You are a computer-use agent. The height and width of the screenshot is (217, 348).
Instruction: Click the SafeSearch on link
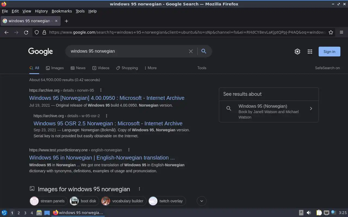click(x=327, y=68)
